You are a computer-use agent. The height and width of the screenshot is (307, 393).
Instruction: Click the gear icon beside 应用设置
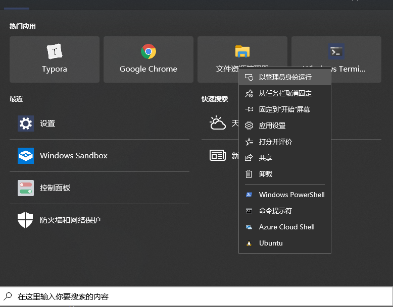pos(249,126)
